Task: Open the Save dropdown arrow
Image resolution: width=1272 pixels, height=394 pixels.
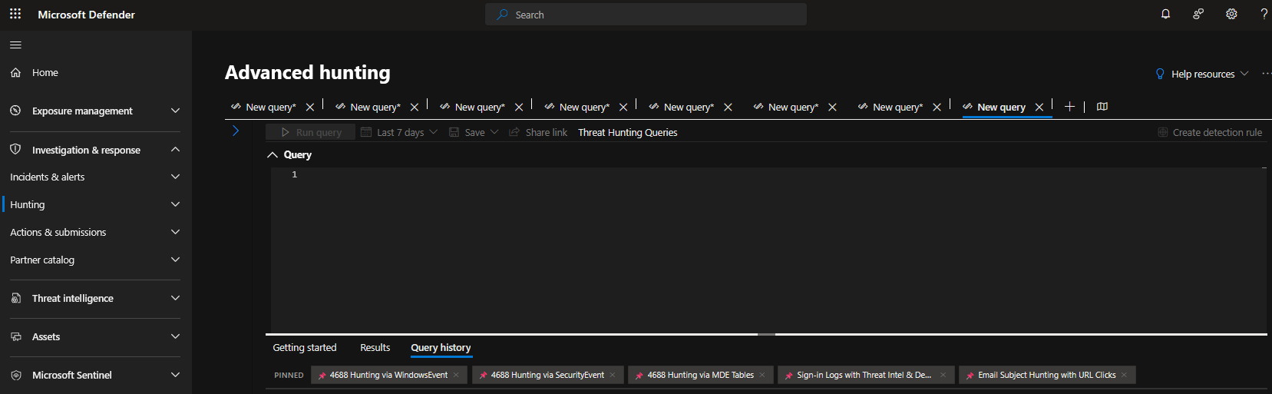Action: tap(494, 132)
